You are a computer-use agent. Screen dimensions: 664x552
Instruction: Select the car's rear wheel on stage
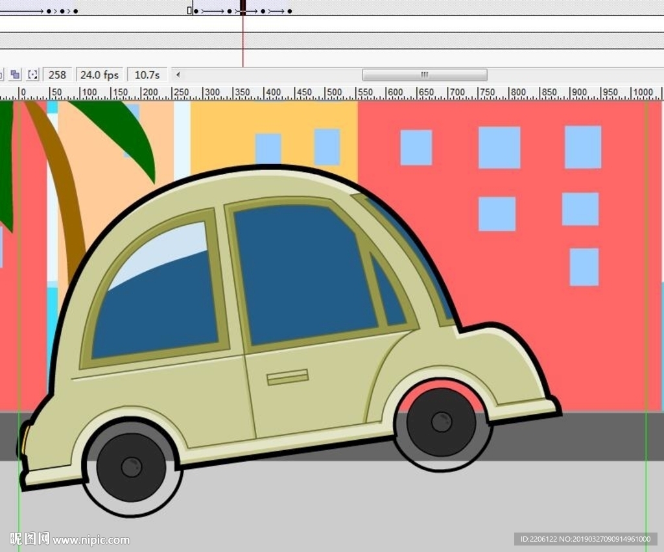tap(131, 467)
